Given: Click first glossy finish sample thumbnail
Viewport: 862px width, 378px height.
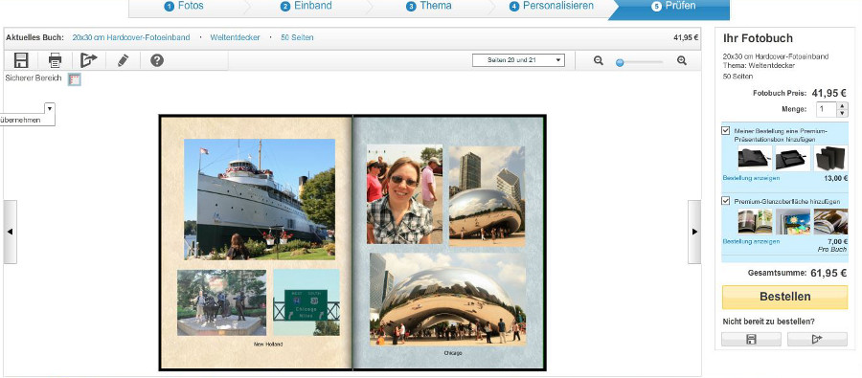Looking at the screenshot, I should click(x=756, y=221).
